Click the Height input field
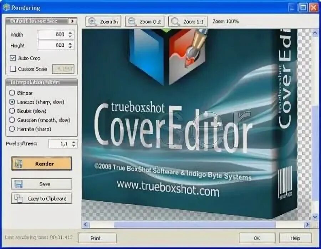 [56, 45]
